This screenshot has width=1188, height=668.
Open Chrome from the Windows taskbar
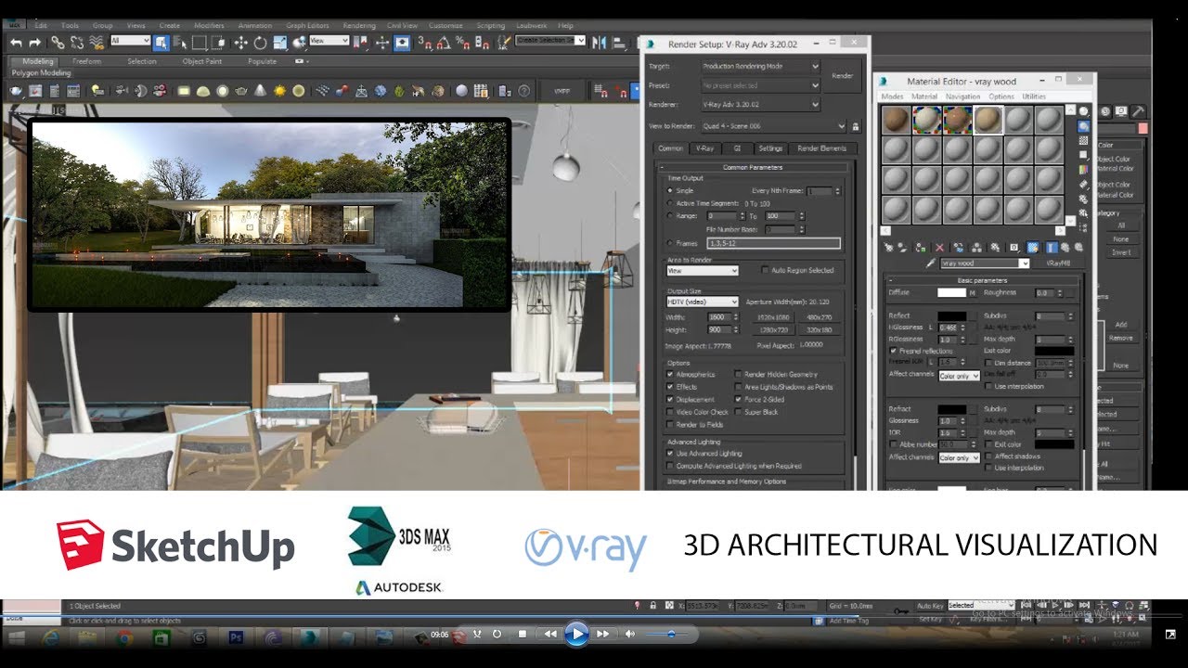click(124, 637)
